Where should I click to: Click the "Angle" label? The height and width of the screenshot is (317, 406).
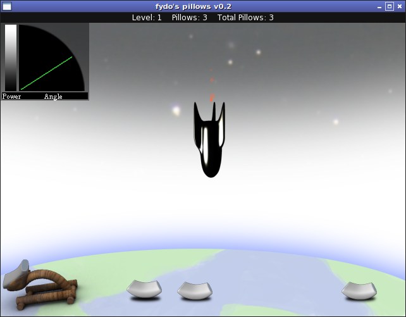53,96
